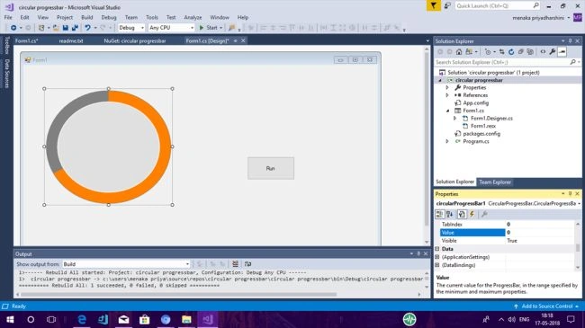
Task: Switch to the readme.txt tab
Action: [71, 41]
